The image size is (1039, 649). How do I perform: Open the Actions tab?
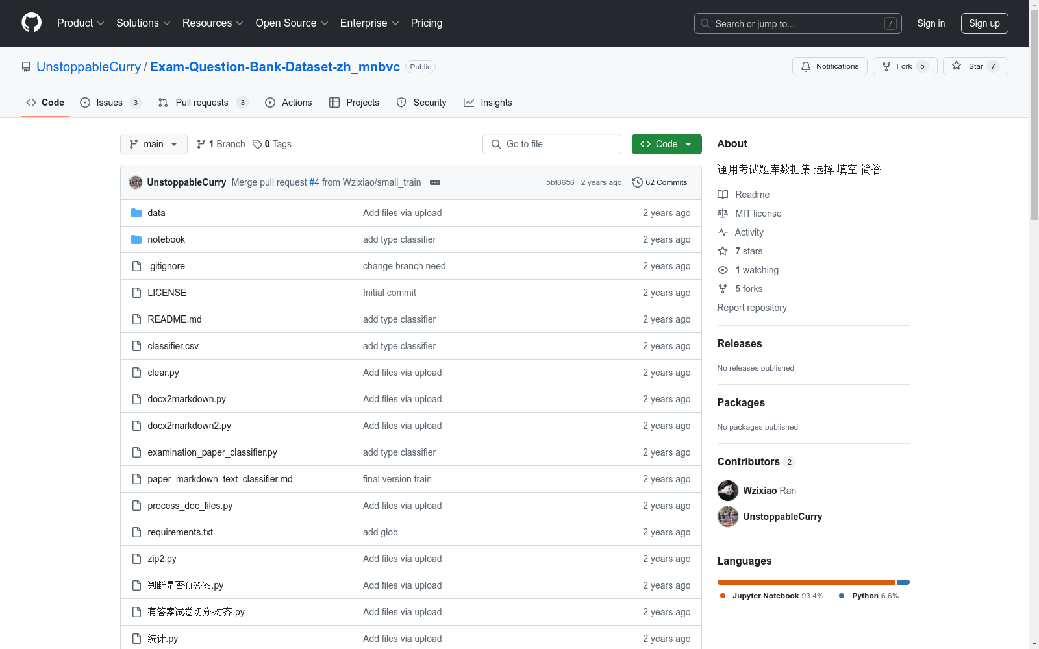click(288, 103)
